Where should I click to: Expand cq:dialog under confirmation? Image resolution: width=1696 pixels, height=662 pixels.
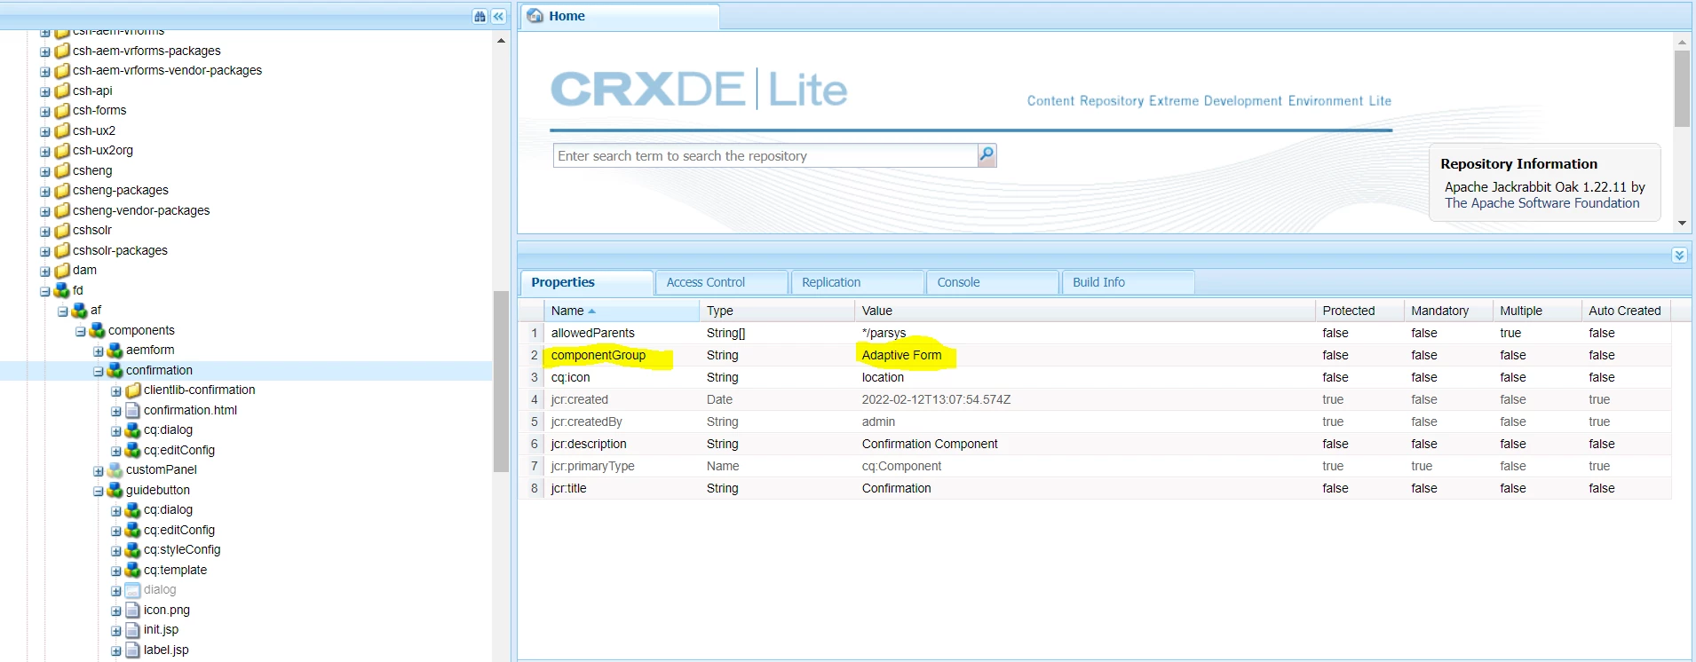click(116, 430)
